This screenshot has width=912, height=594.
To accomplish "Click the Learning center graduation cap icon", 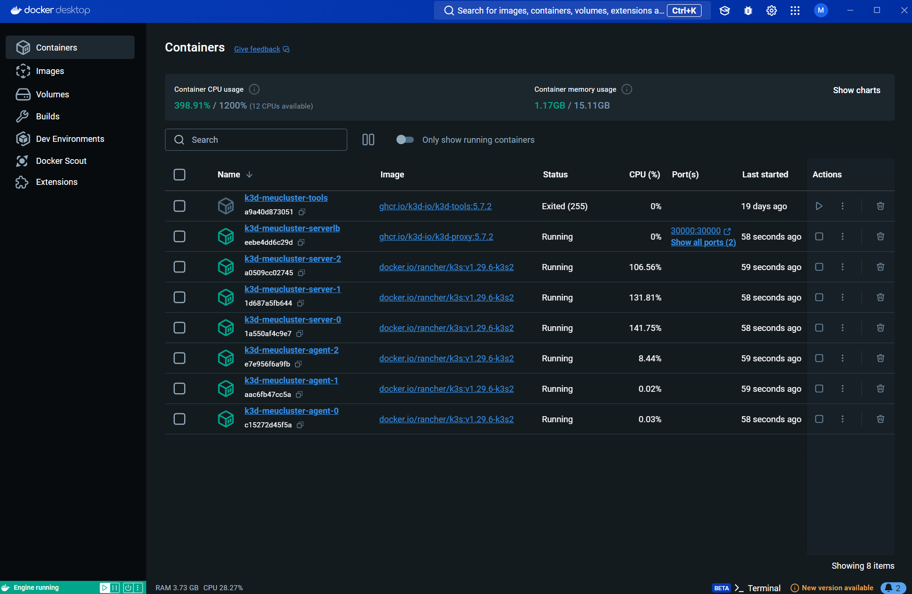I will 725,11.
